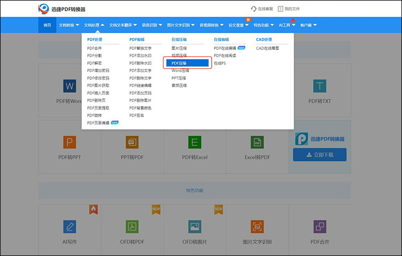Expand the 文档转换 dropdown
Screen dimensions: 402x256
[x=69, y=25]
